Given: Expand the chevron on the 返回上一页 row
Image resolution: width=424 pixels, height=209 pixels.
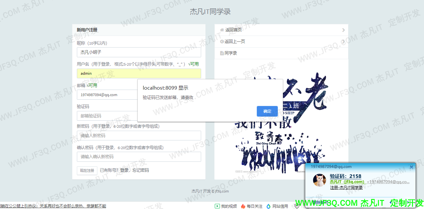Looking at the screenshot, I should coord(343,42).
